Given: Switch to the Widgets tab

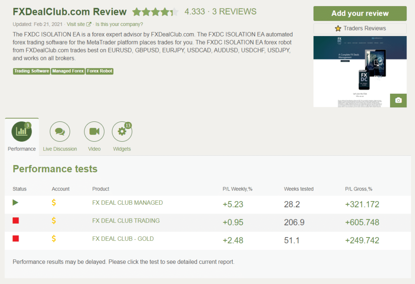Looking at the screenshot, I should [x=122, y=136].
